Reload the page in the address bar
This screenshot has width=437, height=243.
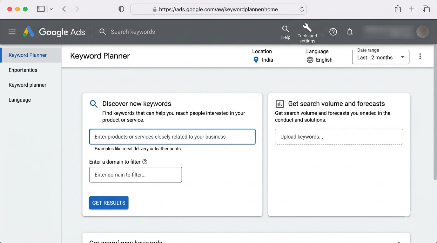point(302,9)
